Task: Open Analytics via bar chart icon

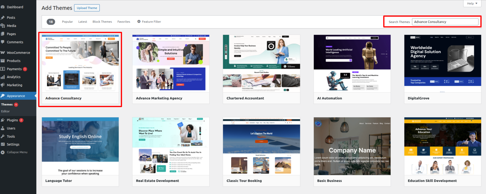Action: [x=3, y=77]
